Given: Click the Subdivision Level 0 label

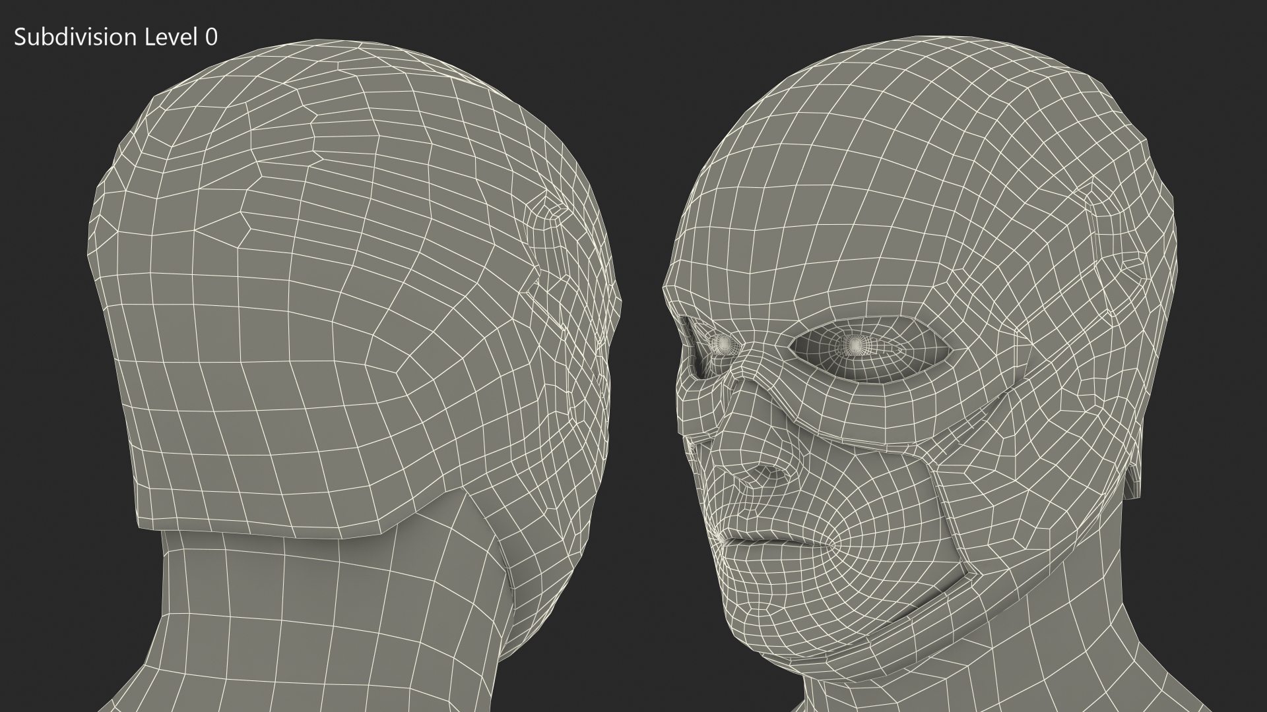Looking at the screenshot, I should [x=115, y=38].
